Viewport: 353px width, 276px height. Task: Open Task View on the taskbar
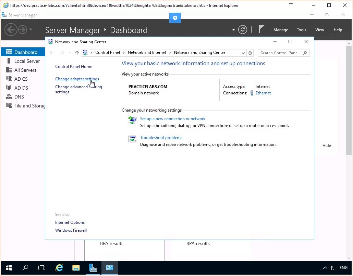42,268
